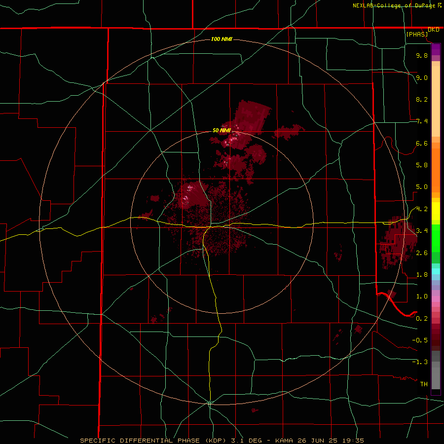Click the 3.4 scale value
Screen dimensions: 444x444
click(x=422, y=231)
